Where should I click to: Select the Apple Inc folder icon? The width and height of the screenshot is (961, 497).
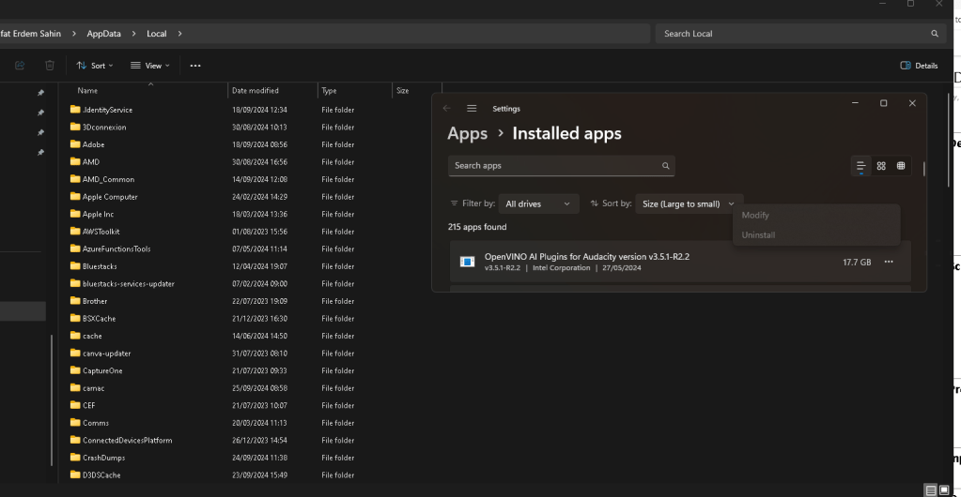click(x=75, y=214)
